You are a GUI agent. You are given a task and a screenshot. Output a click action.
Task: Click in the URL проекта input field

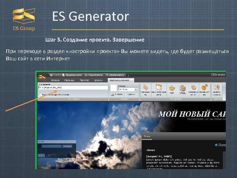(x=73, y=87)
